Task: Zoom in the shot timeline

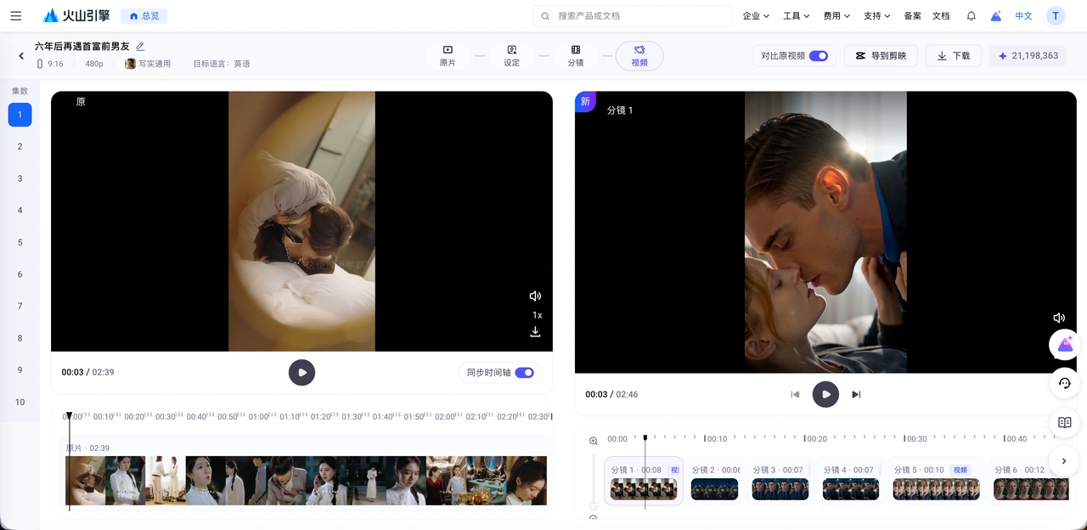Action: [x=594, y=441]
